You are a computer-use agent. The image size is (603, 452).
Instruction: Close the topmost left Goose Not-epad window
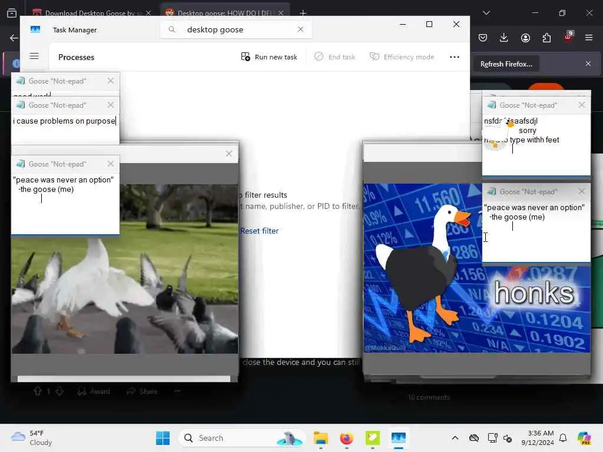(111, 81)
